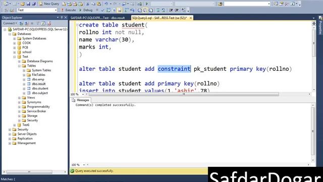Click the Find in Files icon
Screen dimensions: 323x182
coord(220,4)
